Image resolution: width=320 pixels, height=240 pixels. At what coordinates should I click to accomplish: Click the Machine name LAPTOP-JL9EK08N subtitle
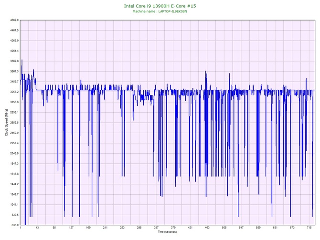point(160,11)
